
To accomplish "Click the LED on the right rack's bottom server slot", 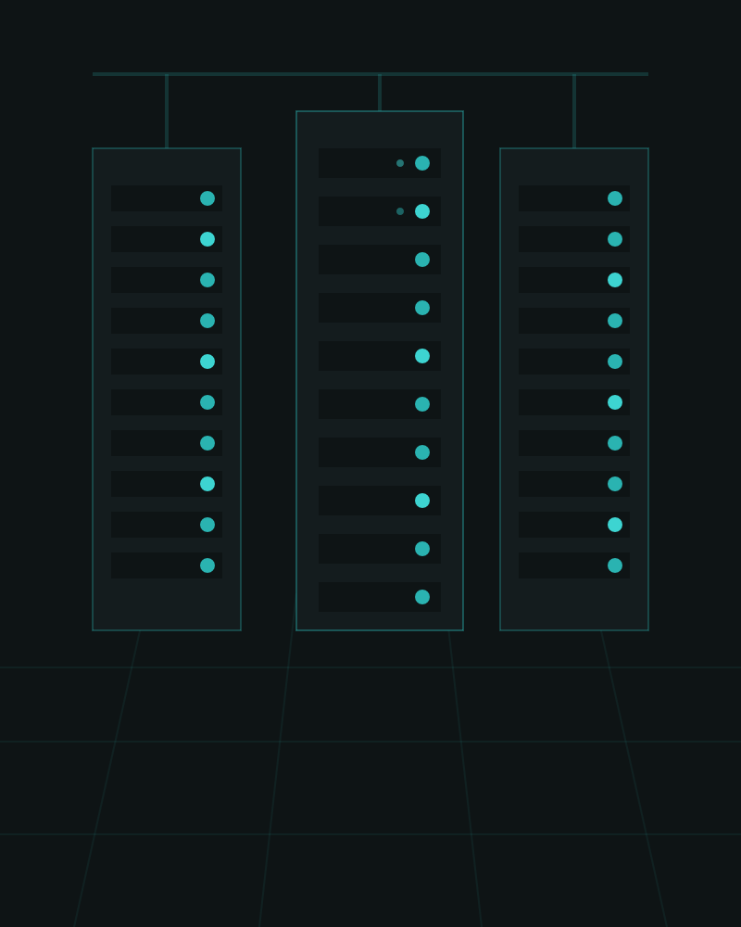I will pyautogui.click(x=615, y=565).
